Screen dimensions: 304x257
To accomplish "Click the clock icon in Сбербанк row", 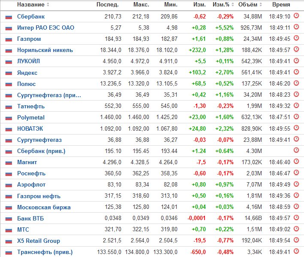I will pos(296,15).
